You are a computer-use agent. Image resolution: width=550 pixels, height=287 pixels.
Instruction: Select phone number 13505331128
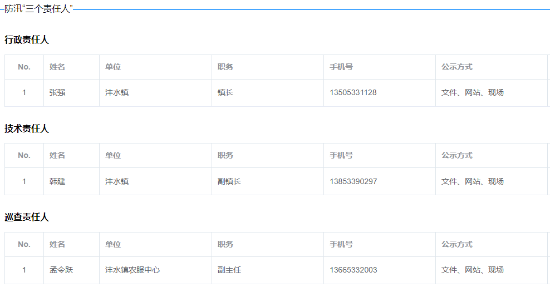pos(353,92)
